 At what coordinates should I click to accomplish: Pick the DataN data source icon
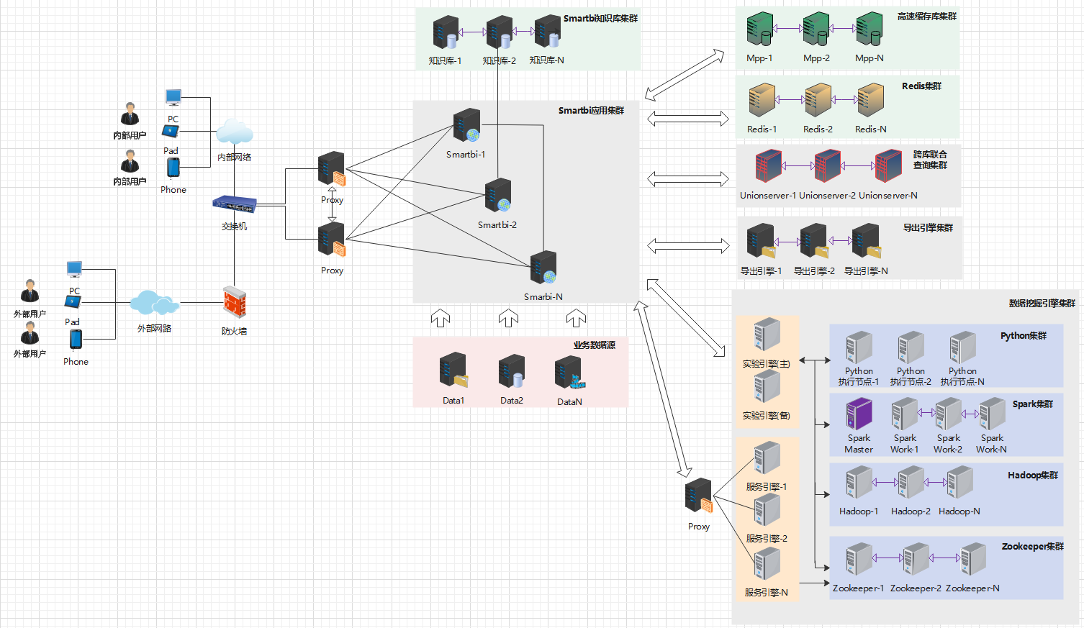(x=569, y=373)
